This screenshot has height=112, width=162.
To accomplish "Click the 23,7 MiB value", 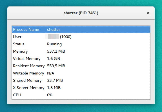I will (x=55, y=80).
